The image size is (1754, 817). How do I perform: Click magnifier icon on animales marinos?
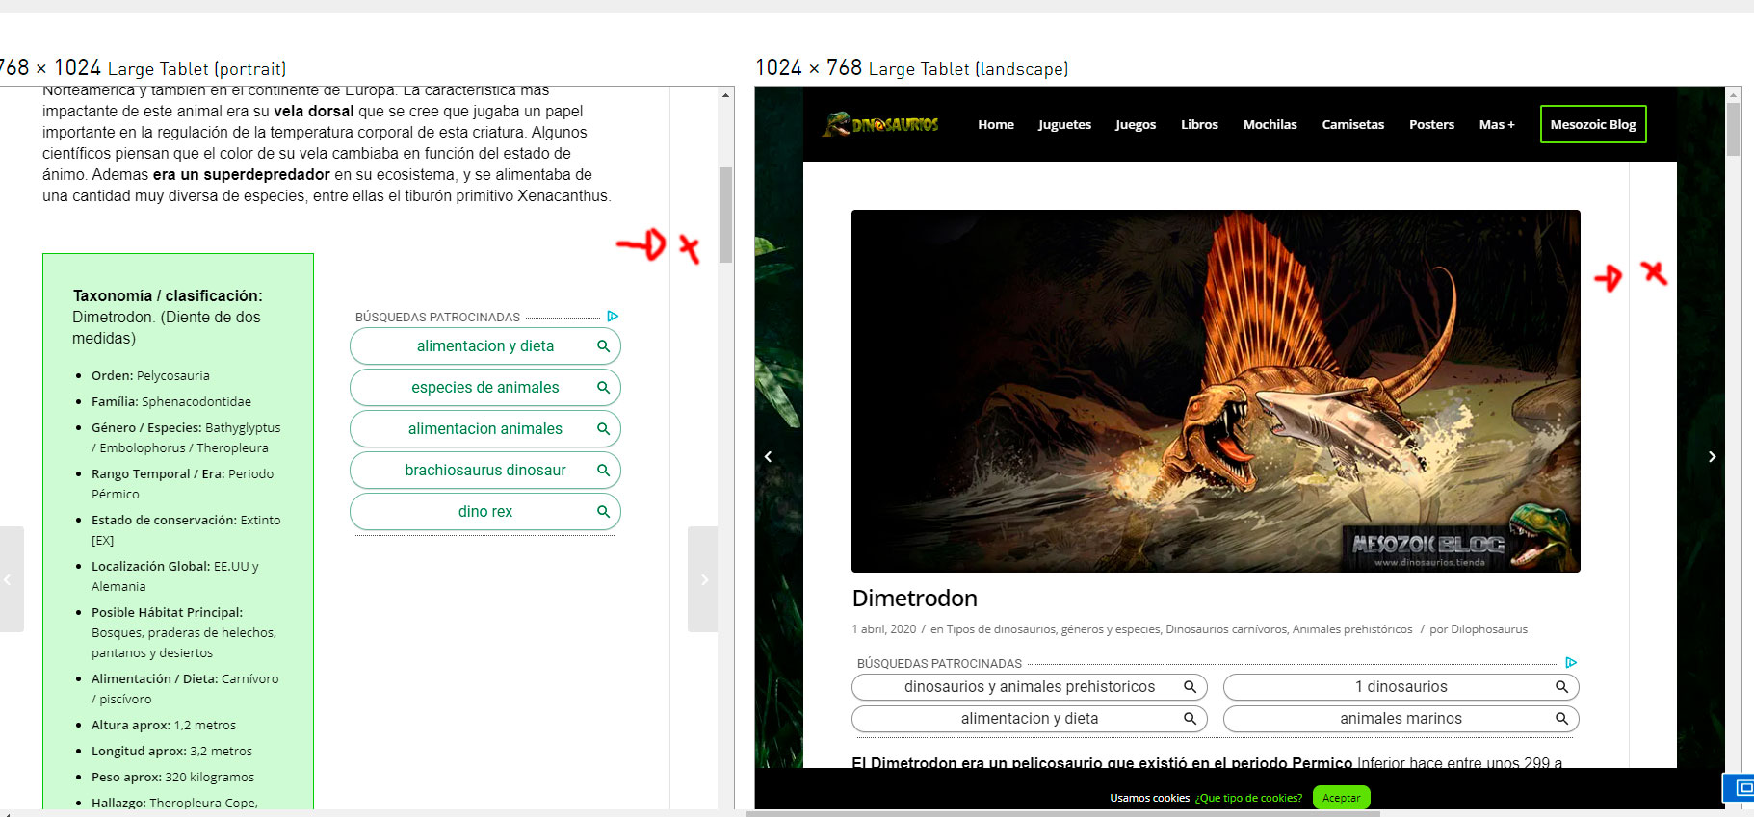point(1561,719)
